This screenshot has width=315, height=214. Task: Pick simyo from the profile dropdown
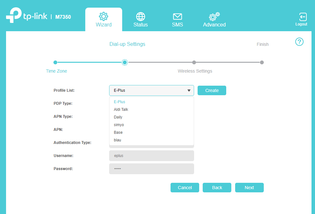pyautogui.click(x=151, y=125)
